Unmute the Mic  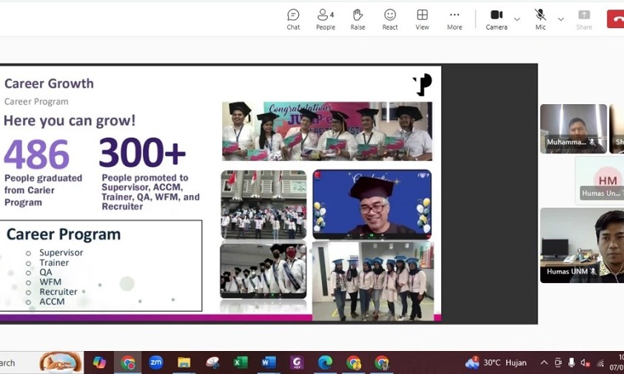click(540, 19)
